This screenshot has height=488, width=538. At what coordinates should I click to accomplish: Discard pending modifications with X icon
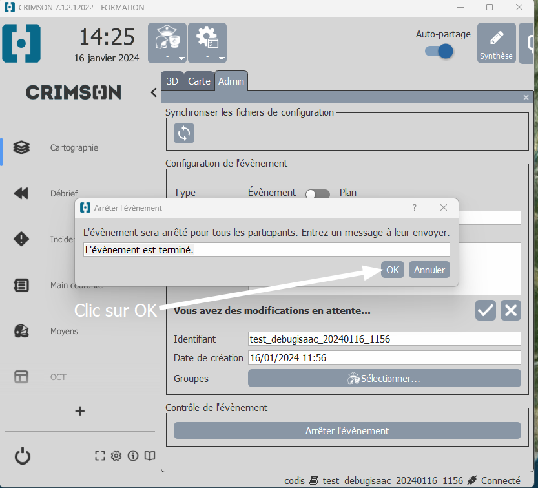pyautogui.click(x=511, y=310)
